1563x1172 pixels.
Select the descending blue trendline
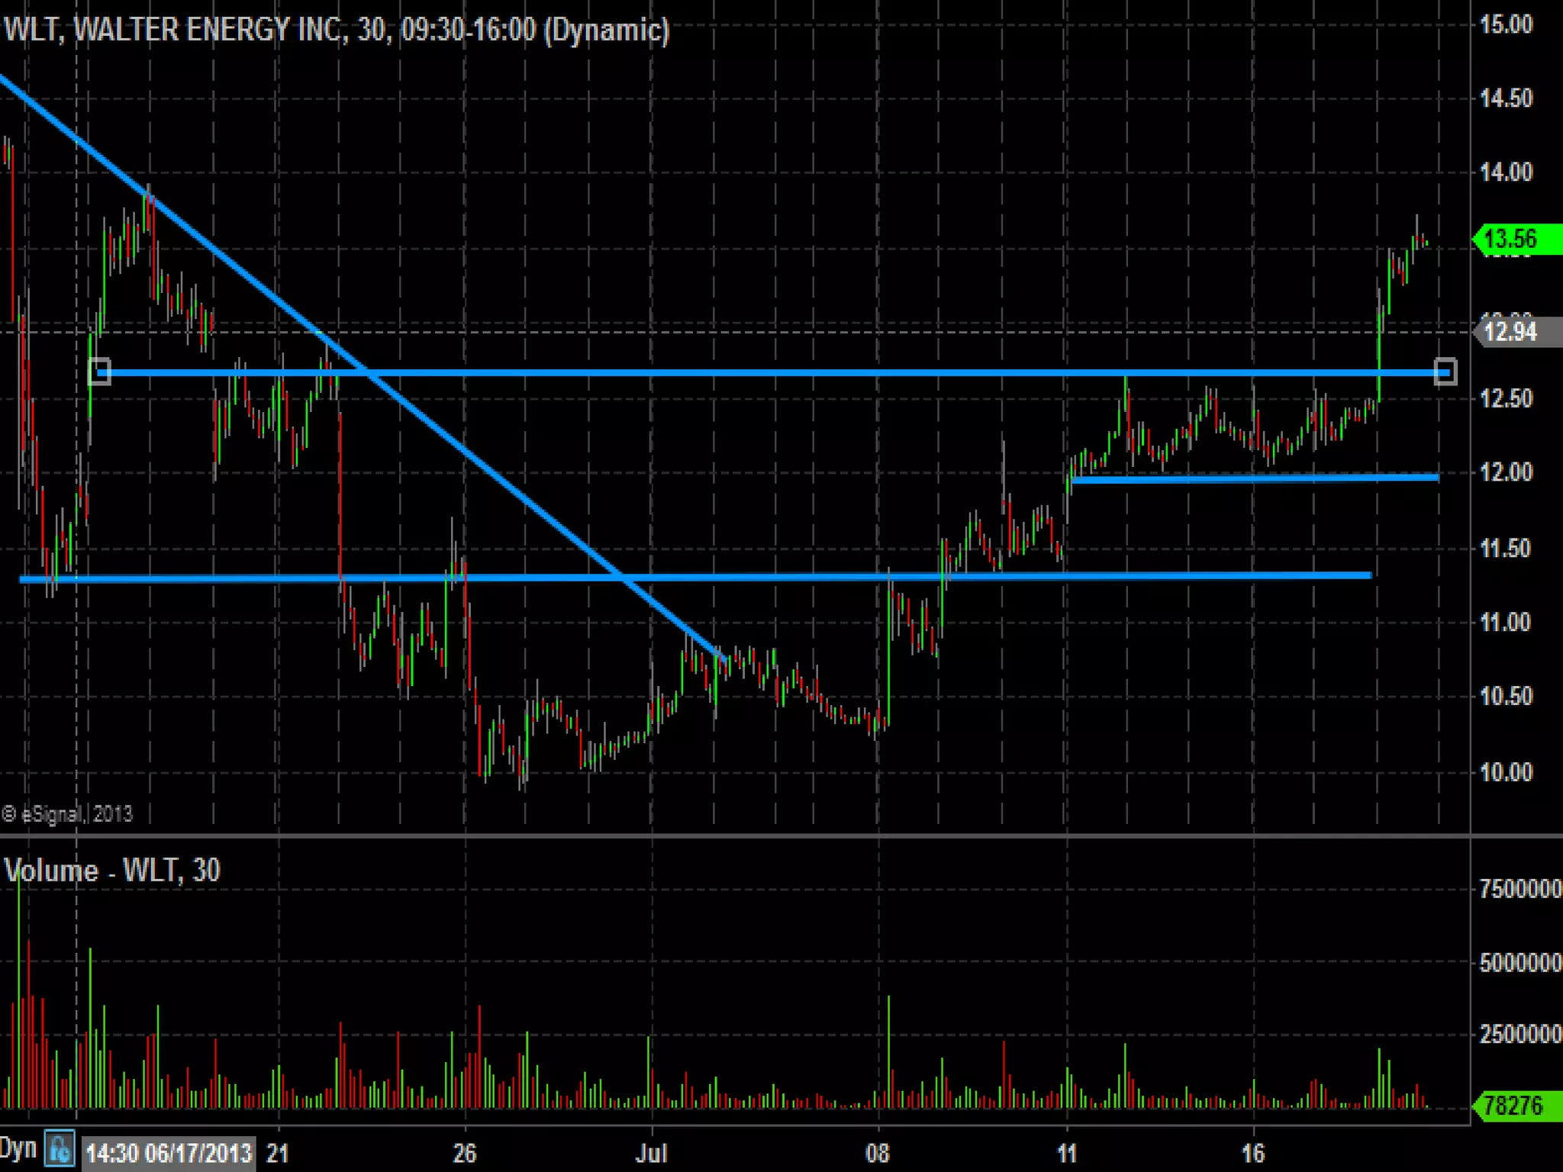pyautogui.click(x=363, y=368)
